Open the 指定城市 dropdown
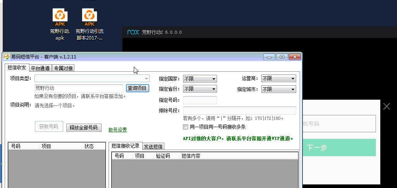The height and width of the screenshot is (188, 397). click(x=278, y=89)
